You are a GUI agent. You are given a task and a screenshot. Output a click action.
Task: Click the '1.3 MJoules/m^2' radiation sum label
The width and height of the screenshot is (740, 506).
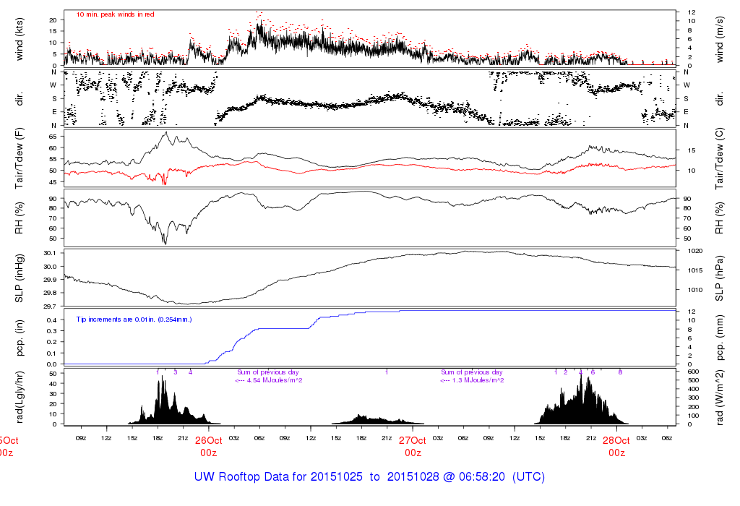[478, 380]
